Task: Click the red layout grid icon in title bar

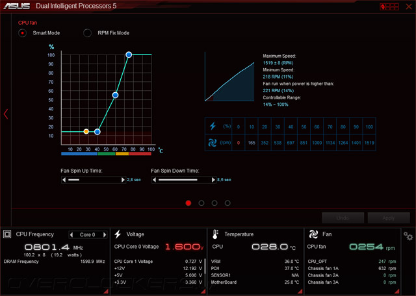Action: click(x=389, y=6)
